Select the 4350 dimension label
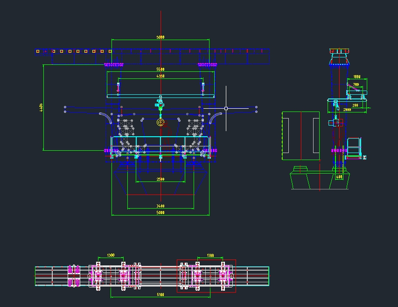398x307 pixels. pyautogui.click(x=161, y=76)
